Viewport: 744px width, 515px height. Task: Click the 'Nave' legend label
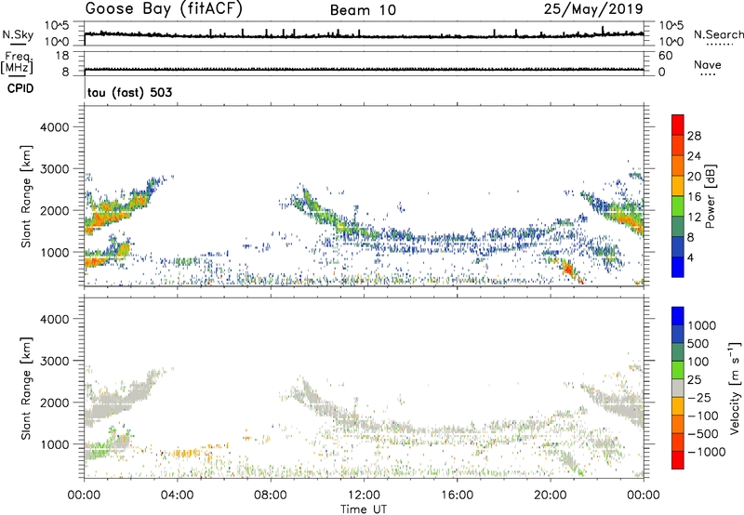707,64
